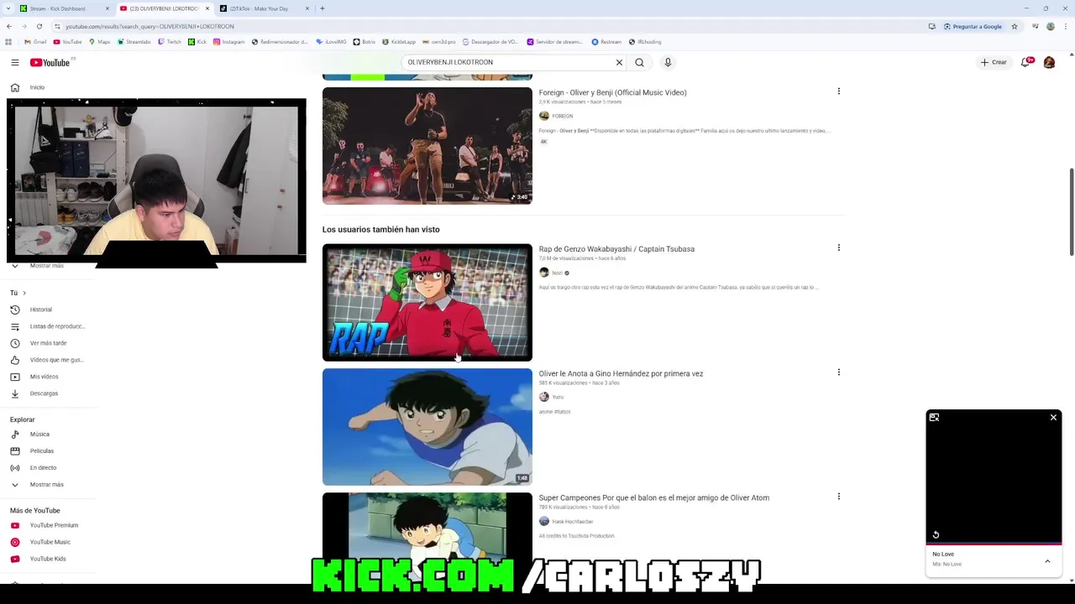Open Gmail bookmark
This screenshot has height=604, width=1075.
(35, 42)
